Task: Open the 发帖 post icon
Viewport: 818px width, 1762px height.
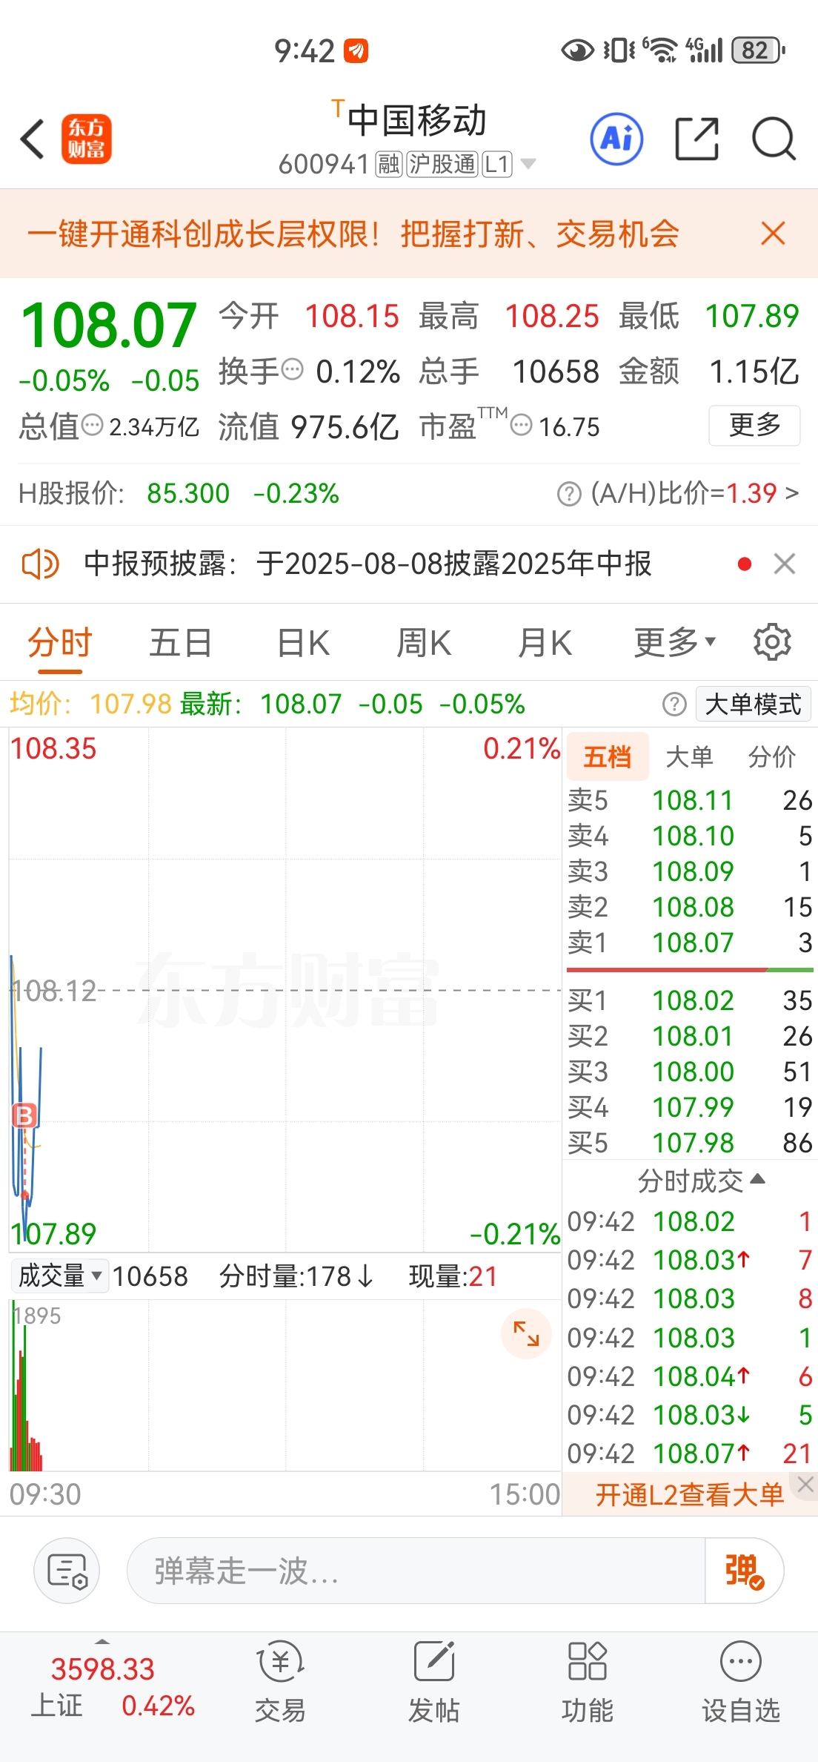Action: click(x=434, y=1682)
